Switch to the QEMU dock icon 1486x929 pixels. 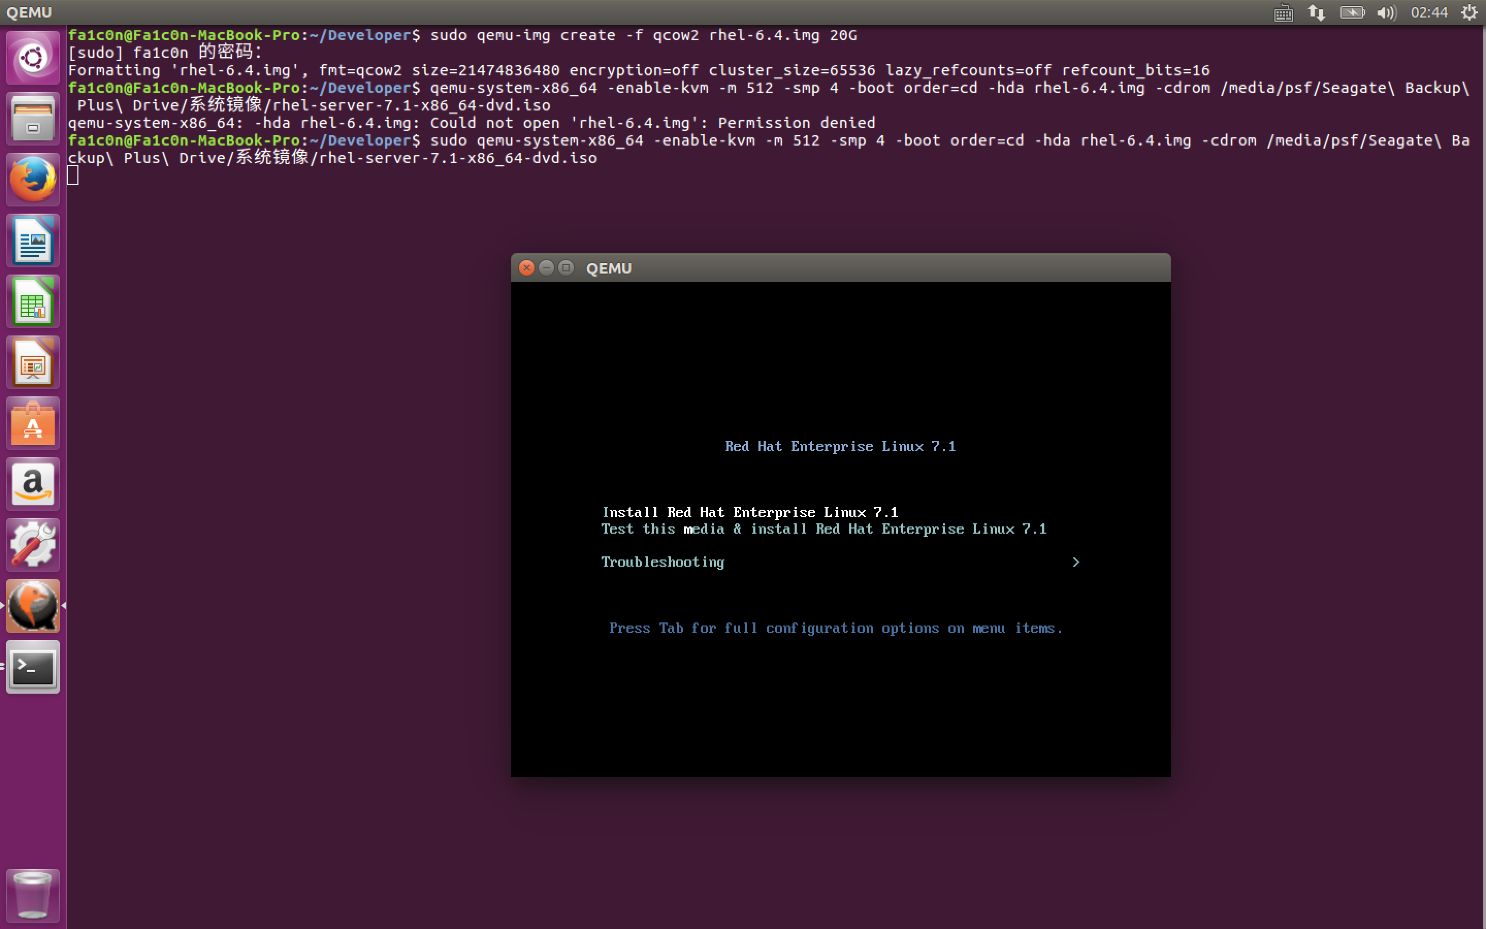click(33, 605)
